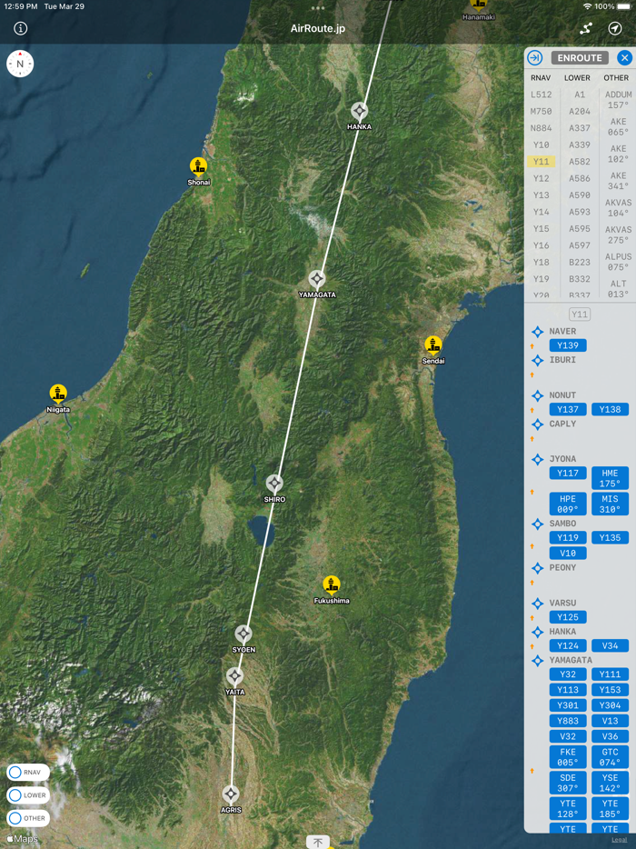Viewport: 636px width, 849px height.
Task: Open connecting route Y32
Action: (x=568, y=674)
